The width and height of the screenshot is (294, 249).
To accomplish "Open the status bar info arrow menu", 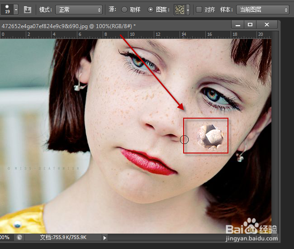I will [x=105, y=238].
